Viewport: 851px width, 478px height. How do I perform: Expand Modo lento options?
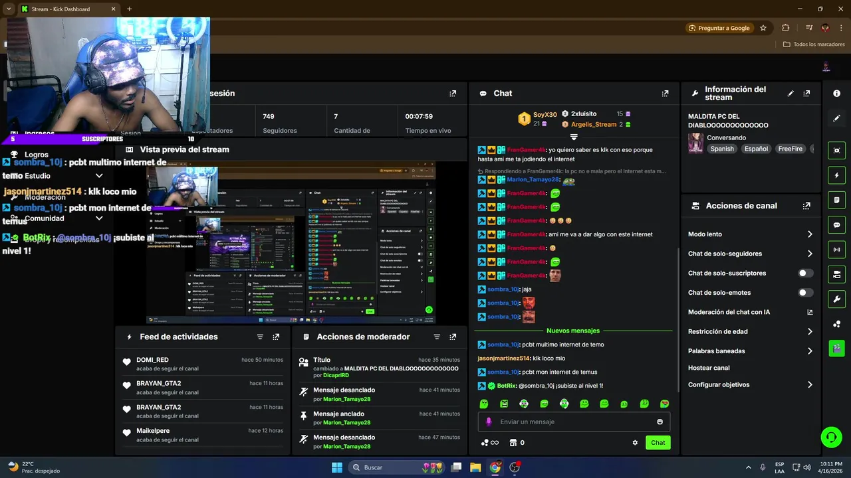(x=810, y=234)
